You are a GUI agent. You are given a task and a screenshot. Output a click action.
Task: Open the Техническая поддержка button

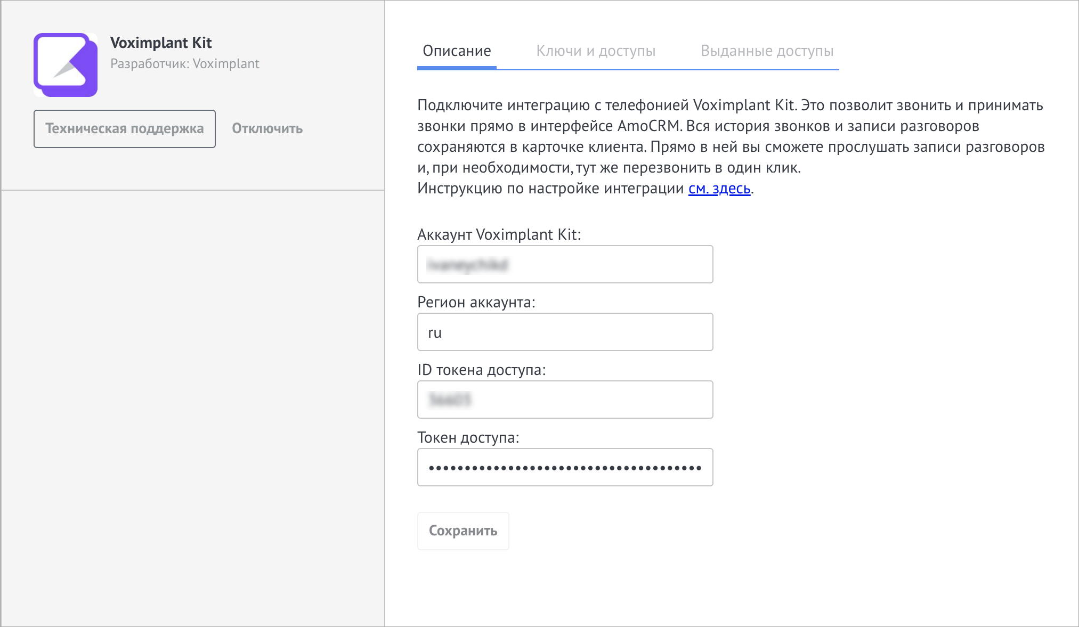[x=125, y=129]
